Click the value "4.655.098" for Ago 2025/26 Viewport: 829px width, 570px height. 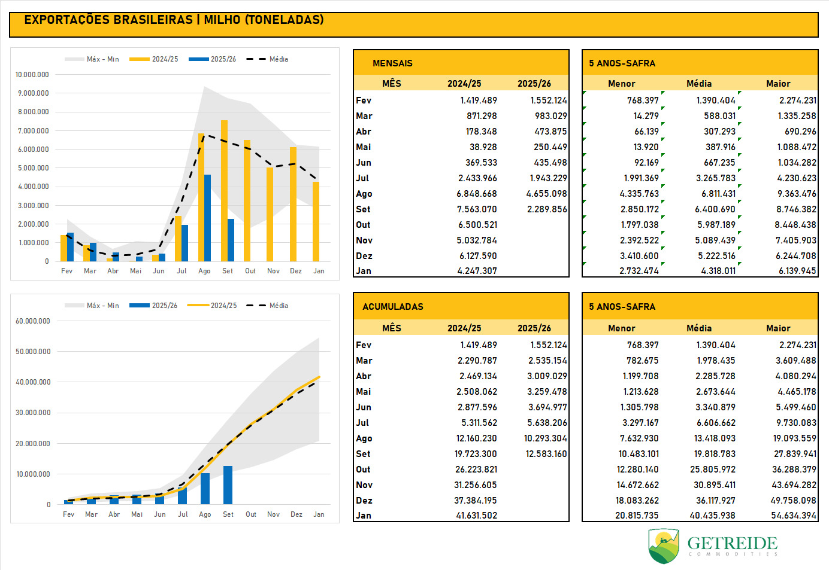click(x=546, y=194)
